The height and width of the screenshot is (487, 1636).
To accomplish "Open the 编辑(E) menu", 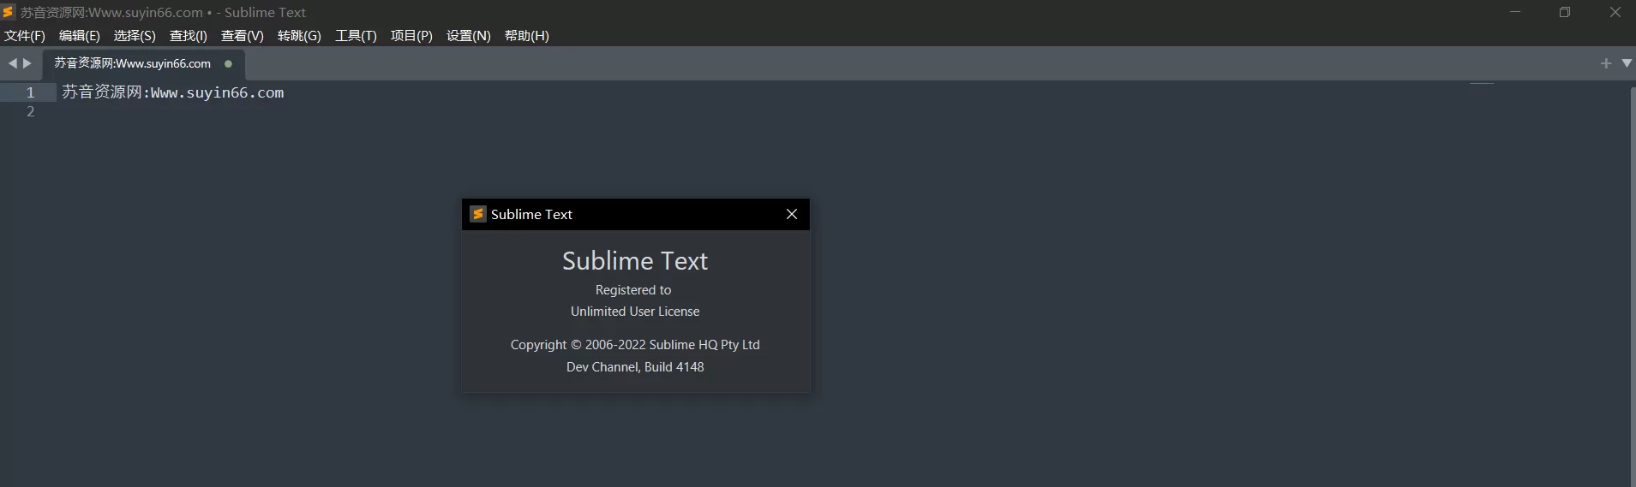I will coord(80,36).
